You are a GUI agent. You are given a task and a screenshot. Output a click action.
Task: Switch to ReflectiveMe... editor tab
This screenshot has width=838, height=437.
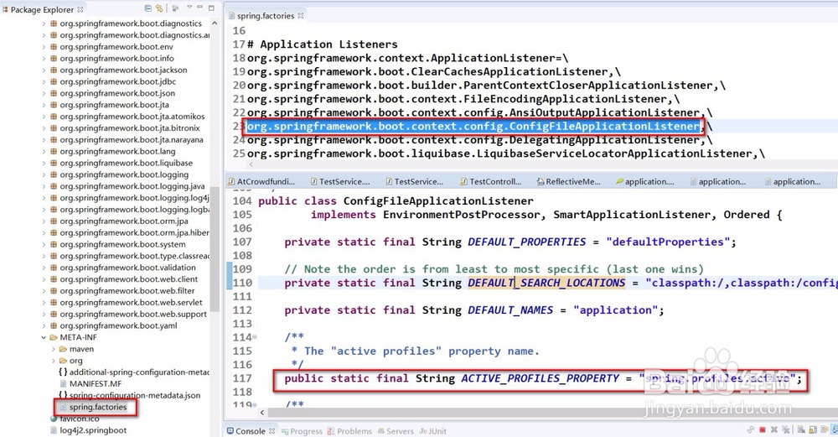tap(569, 182)
